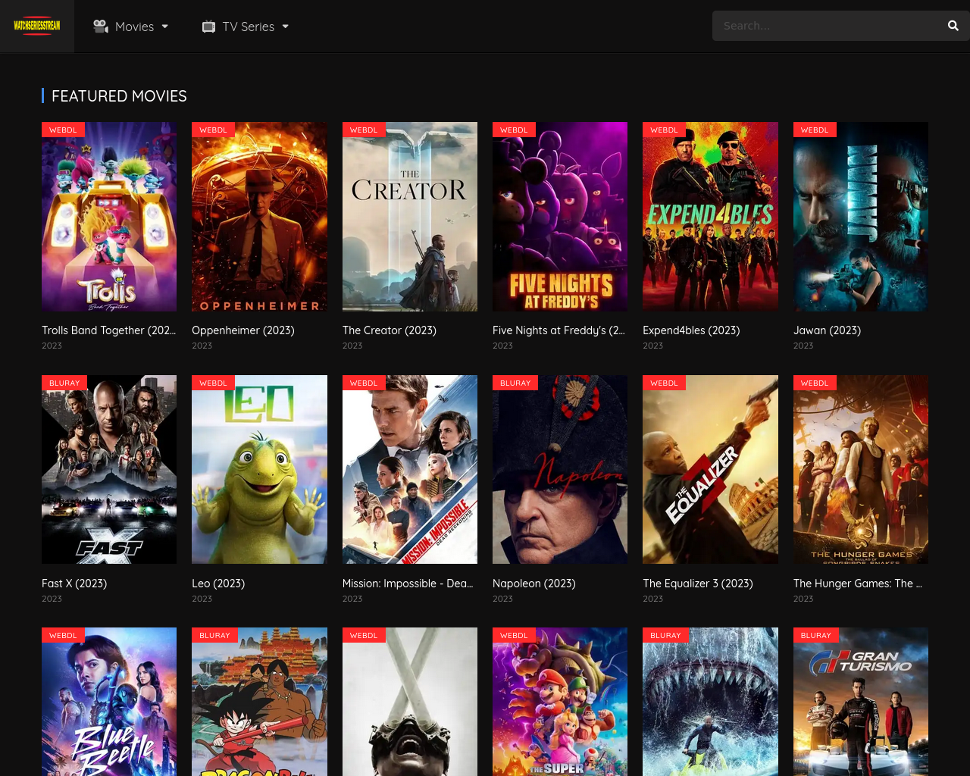The width and height of the screenshot is (970, 776).
Task: Click the Oppenheimer (2023) title link
Action: tap(243, 330)
